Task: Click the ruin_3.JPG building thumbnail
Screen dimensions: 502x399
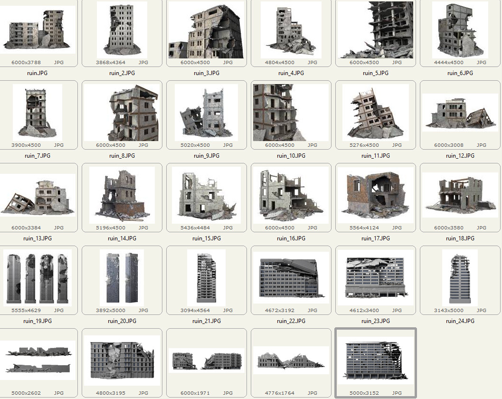Action: [207, 30]
